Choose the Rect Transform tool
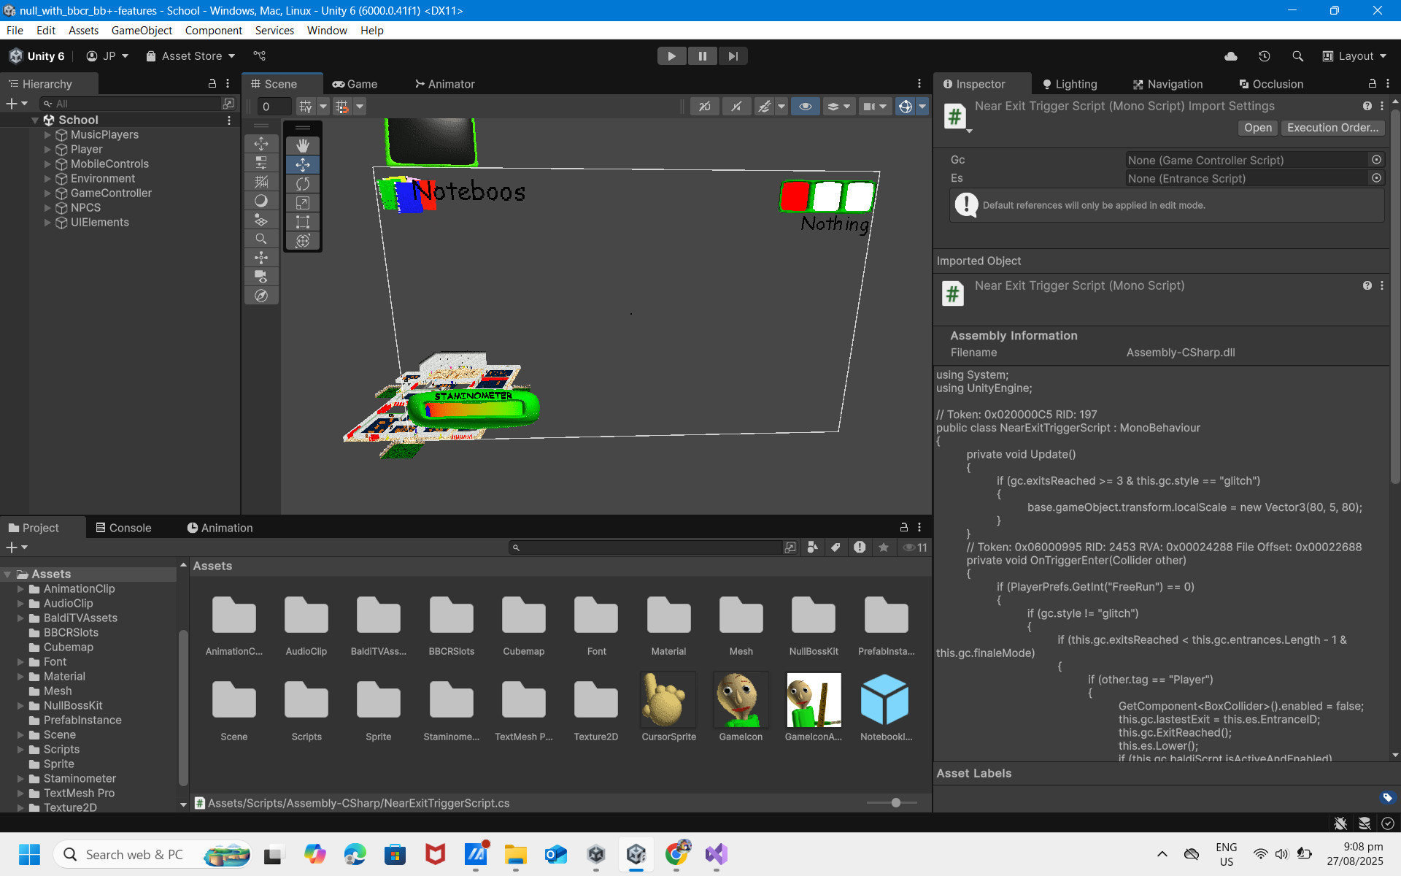1401x876 pixels. click(x=303, y=222)
